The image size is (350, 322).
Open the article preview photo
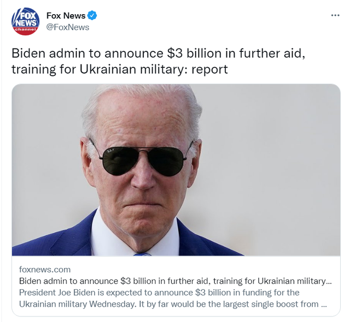click(x=176, y=170)
